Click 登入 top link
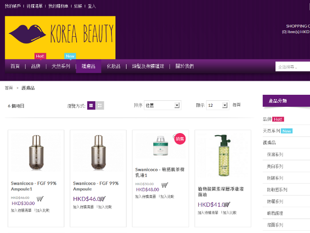The height and width of the screenshot is (233, 310). coord(92,6)
